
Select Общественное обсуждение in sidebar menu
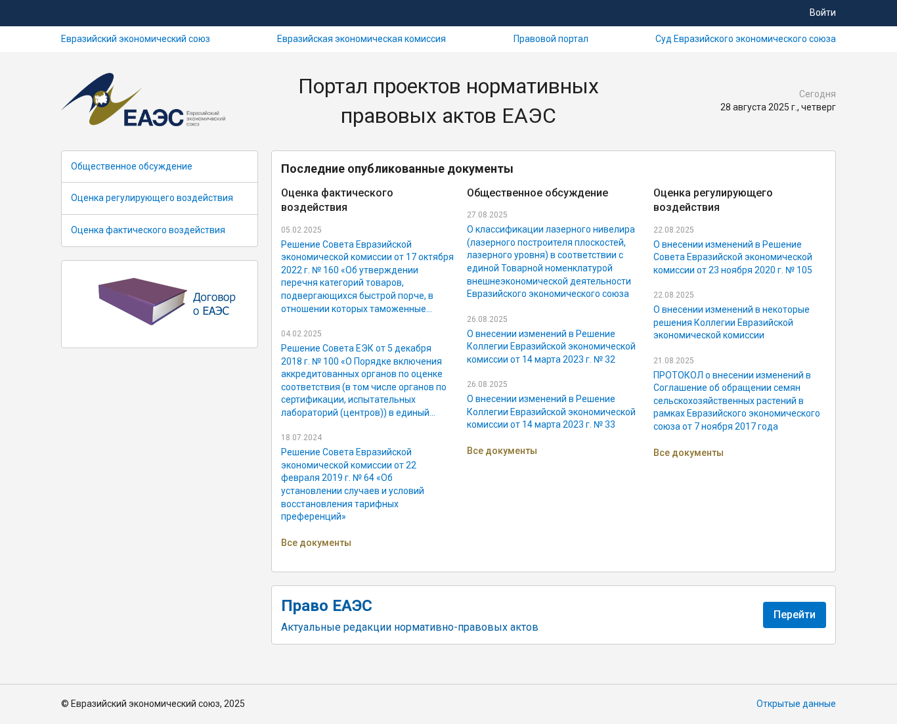[160, 167]
